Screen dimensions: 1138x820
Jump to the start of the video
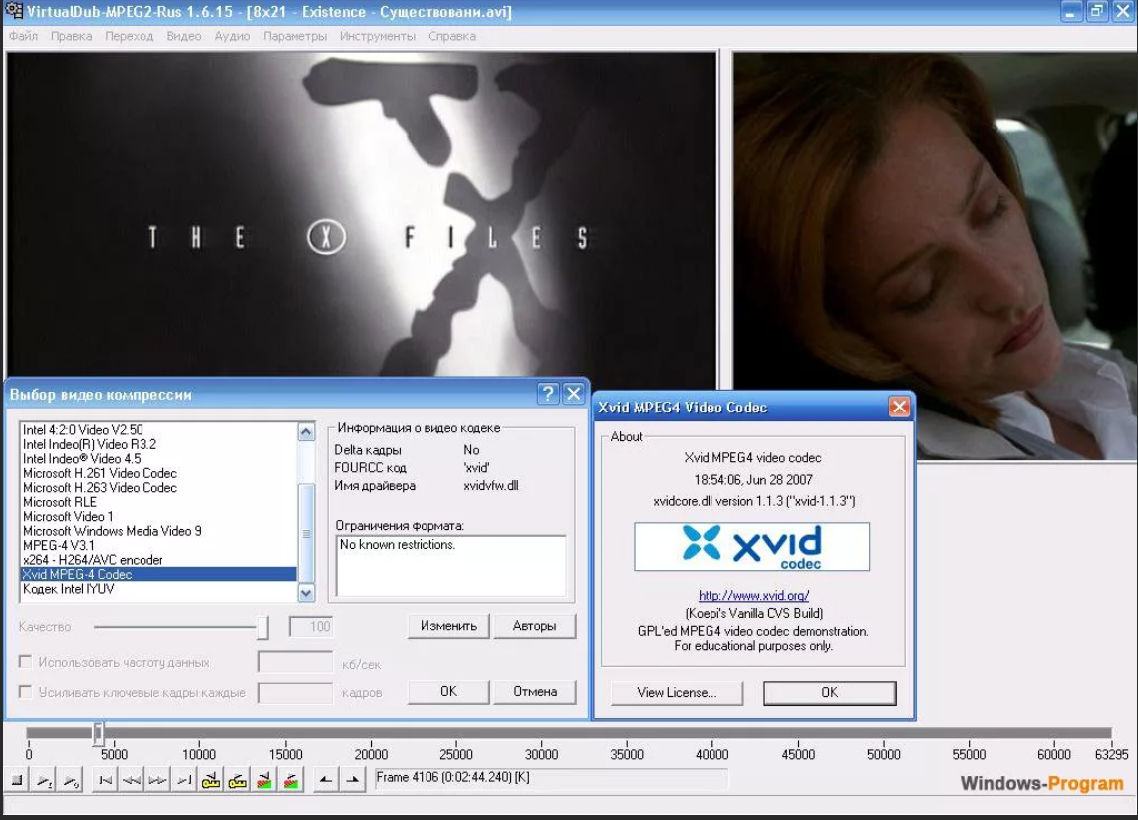106,781
